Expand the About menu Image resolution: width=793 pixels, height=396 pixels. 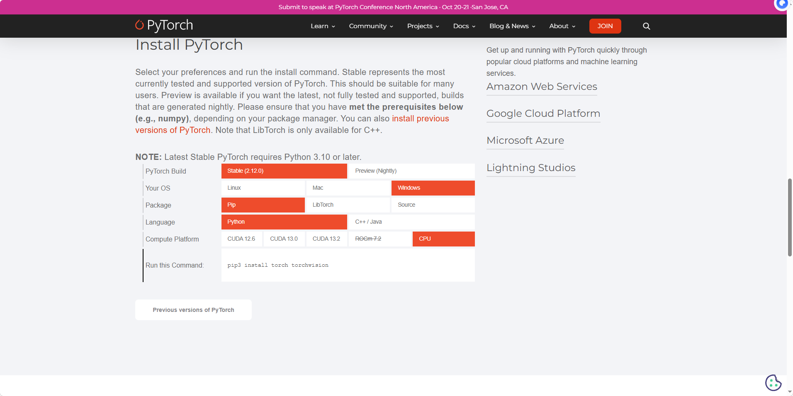click(x=562, y=26)
